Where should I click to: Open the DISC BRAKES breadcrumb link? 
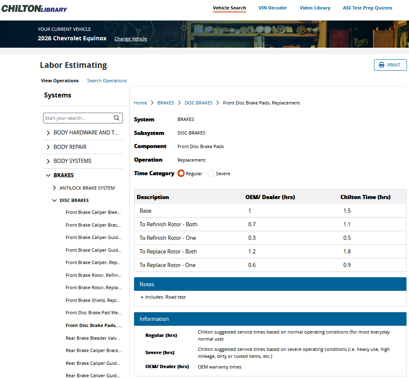199,103
